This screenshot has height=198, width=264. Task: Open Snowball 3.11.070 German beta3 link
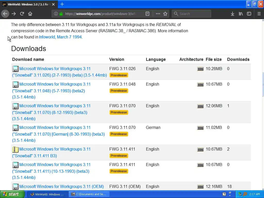tap(58, 134)
